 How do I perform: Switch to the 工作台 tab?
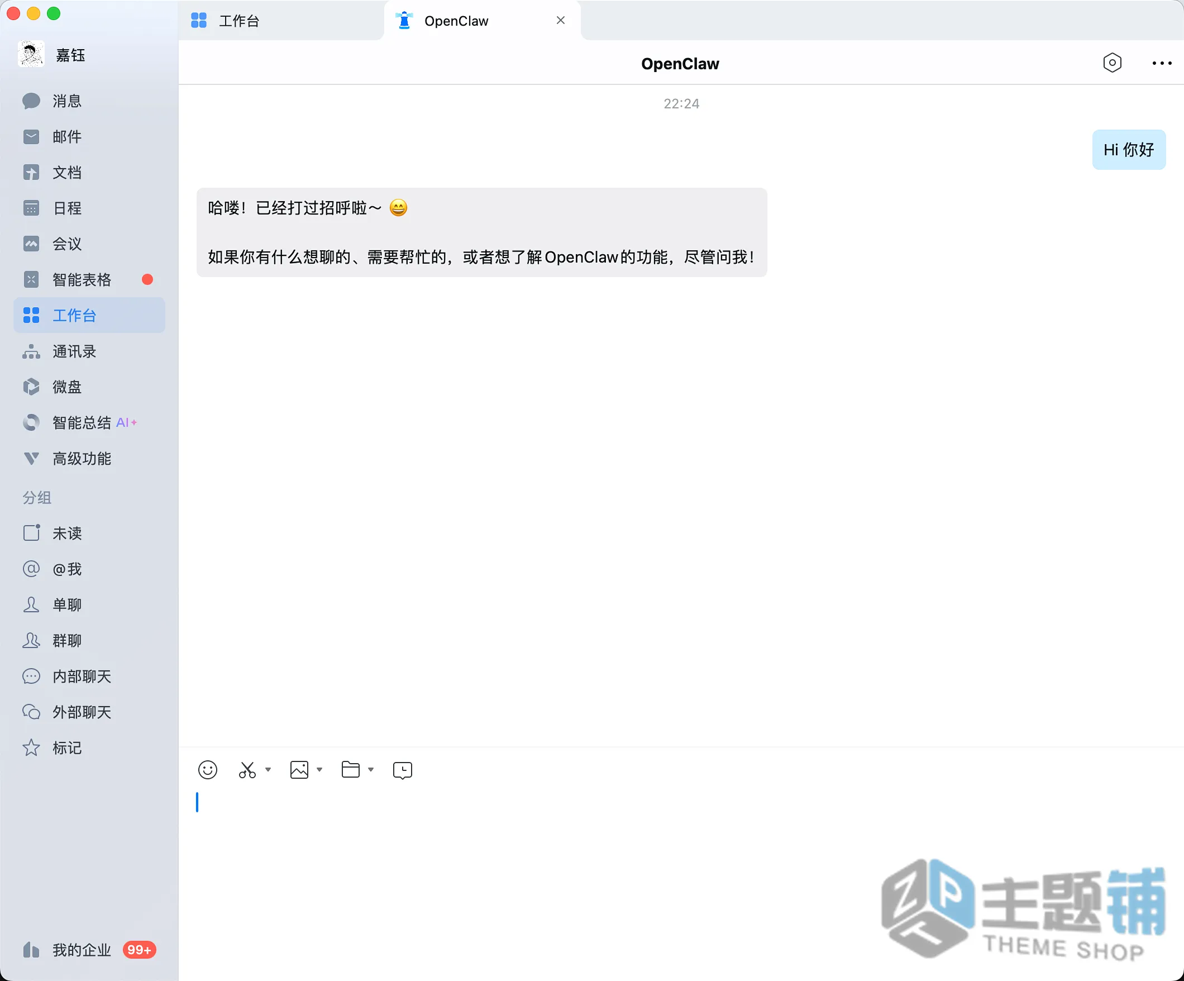(x=281, y=21)
